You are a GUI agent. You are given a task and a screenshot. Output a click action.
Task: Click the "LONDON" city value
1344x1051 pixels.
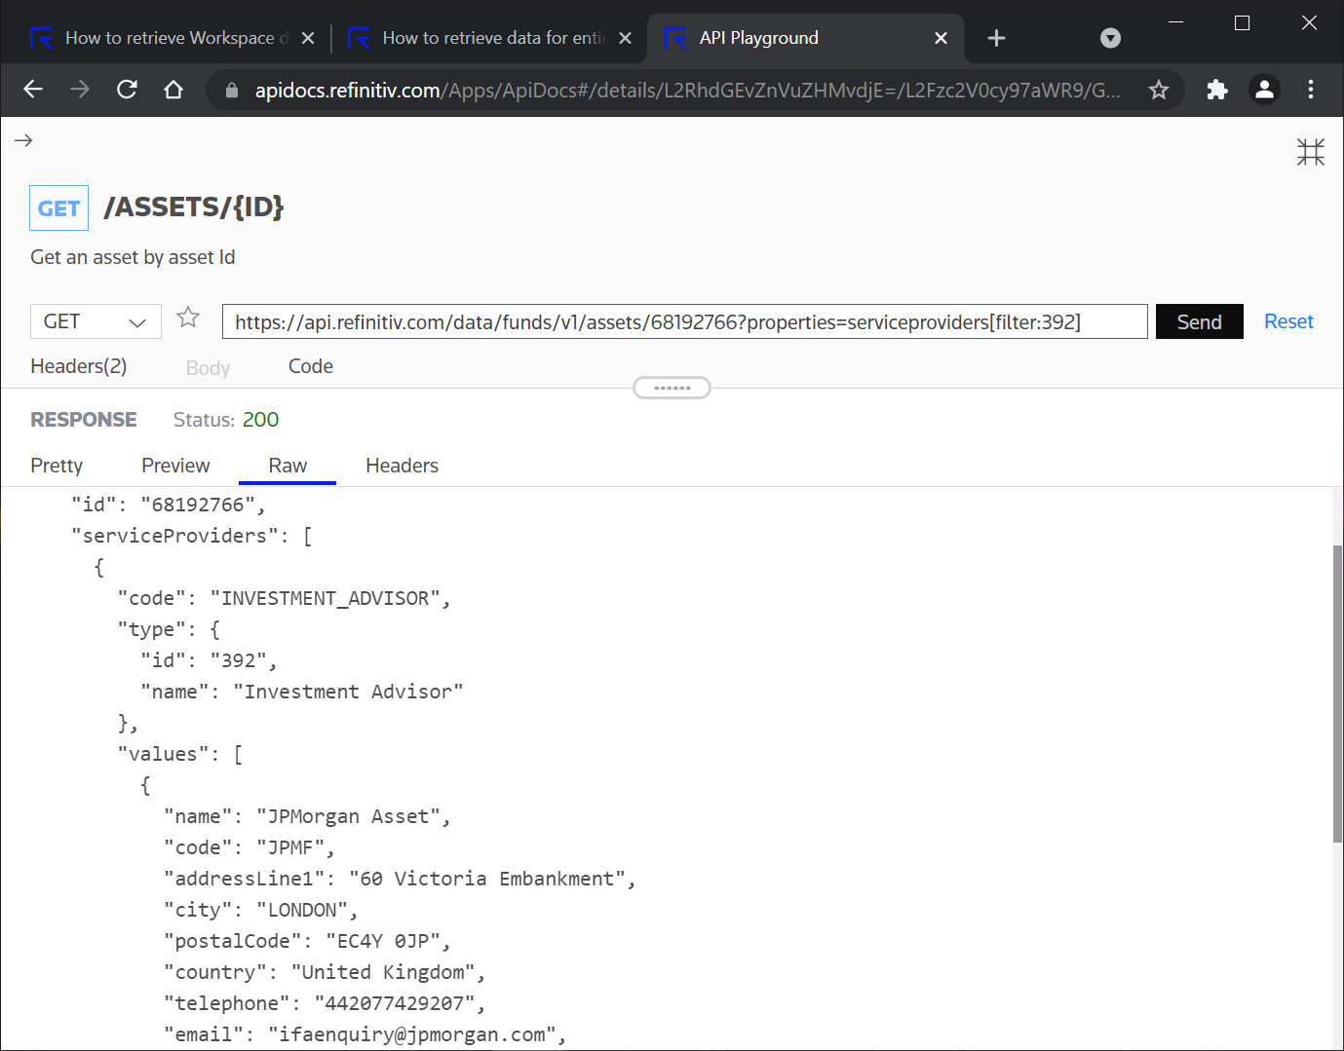point(302,910)
